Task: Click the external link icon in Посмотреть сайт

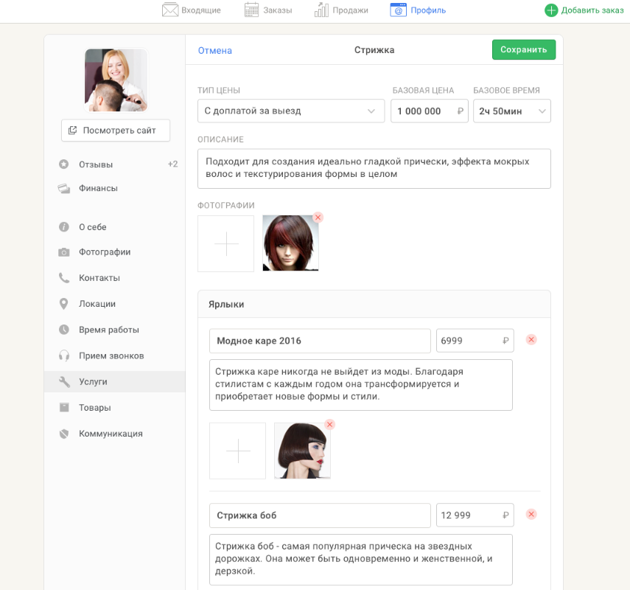Action: coord(72,131)
